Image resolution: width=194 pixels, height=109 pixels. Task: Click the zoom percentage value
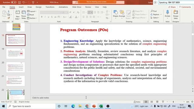click(x=188, y=102)
